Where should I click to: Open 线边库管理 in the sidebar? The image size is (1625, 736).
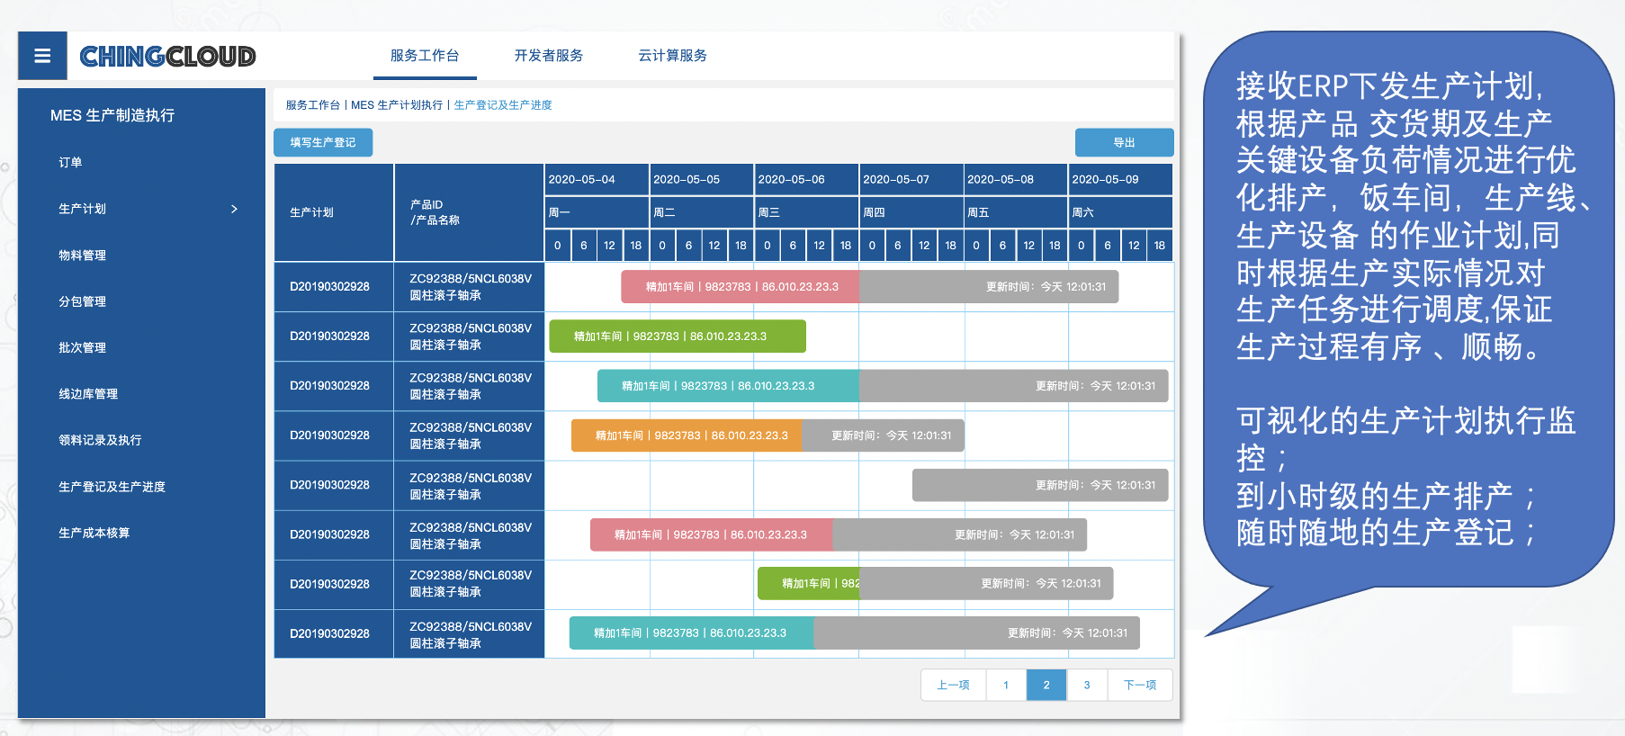(x=88, y=394)
